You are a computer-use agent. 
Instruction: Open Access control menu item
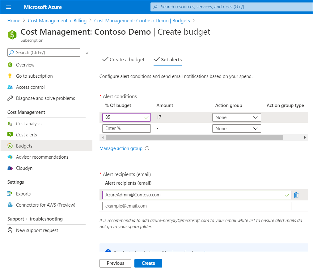click(30, 87)
